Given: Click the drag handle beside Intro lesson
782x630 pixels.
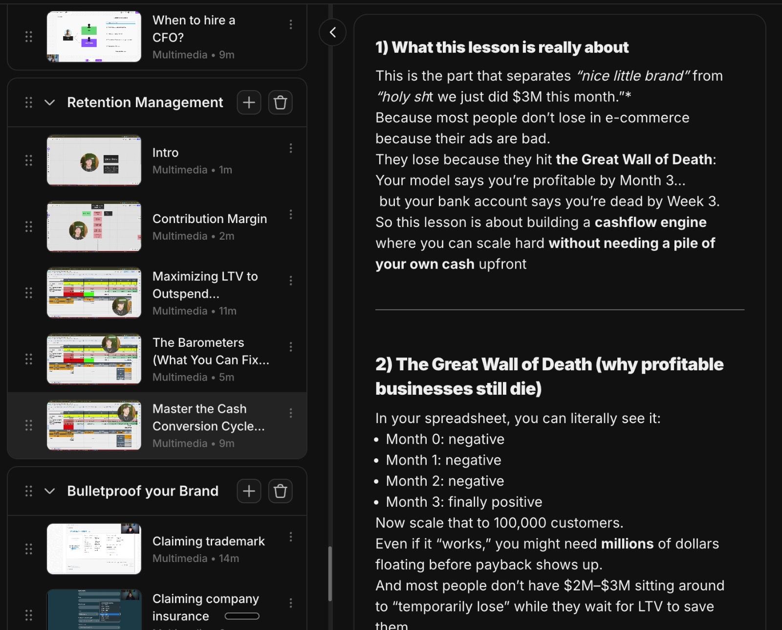Looking at the screenshot, I should 29,160.
